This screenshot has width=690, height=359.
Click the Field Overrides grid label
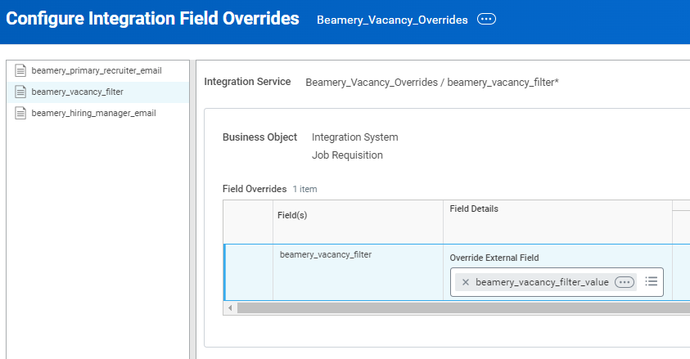coord(255,189)
